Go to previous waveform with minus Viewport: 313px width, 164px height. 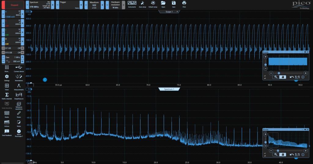tap(86, 5)
